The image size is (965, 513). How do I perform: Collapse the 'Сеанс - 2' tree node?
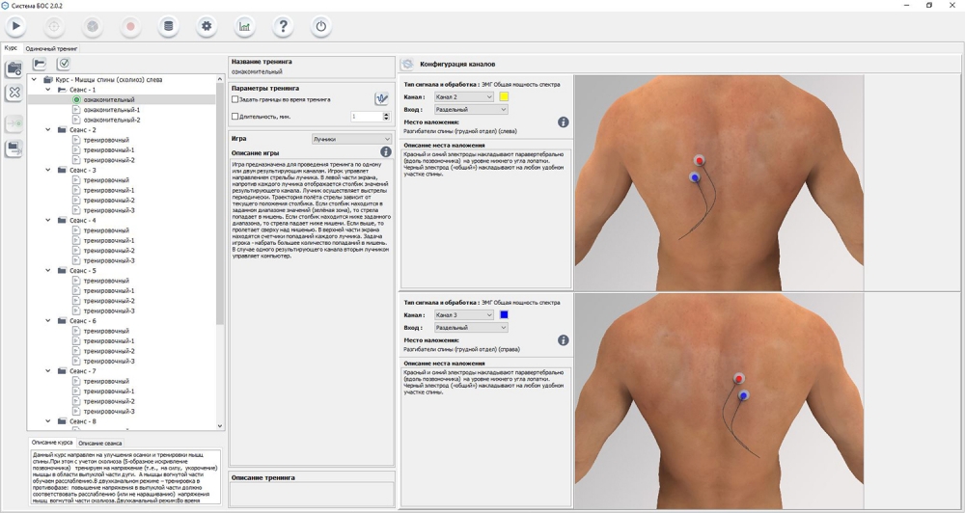tap(48, 130)
